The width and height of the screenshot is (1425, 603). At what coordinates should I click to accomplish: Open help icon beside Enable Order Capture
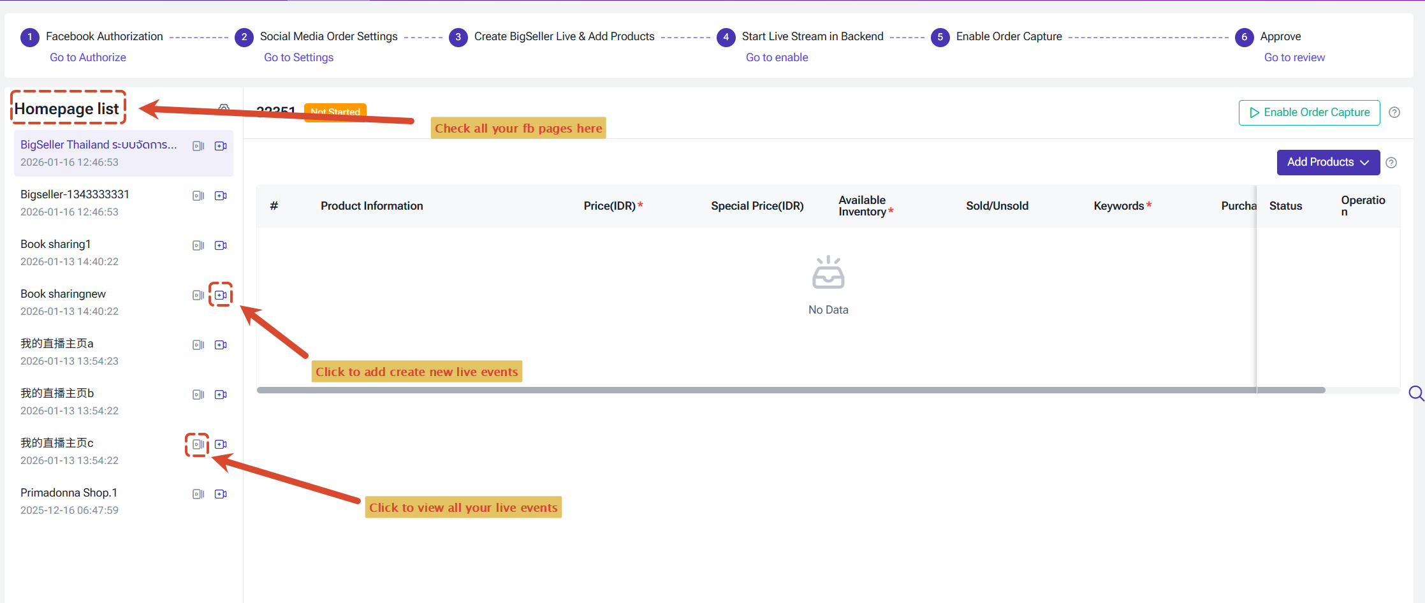click(1394, 112)
